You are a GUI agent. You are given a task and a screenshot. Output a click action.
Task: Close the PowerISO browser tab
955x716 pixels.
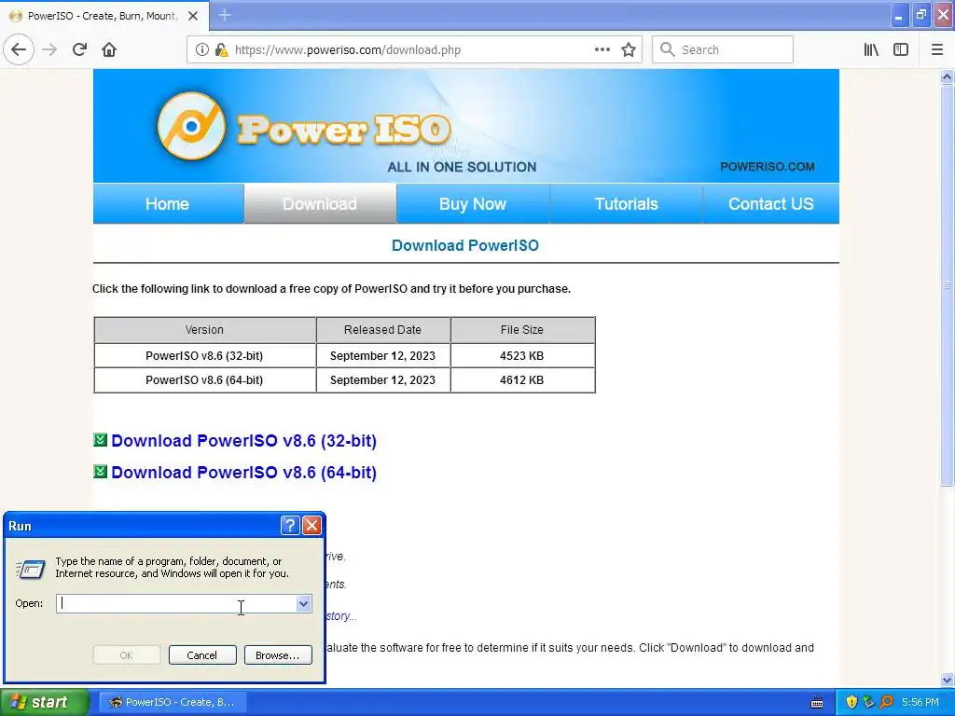[193, 16]
